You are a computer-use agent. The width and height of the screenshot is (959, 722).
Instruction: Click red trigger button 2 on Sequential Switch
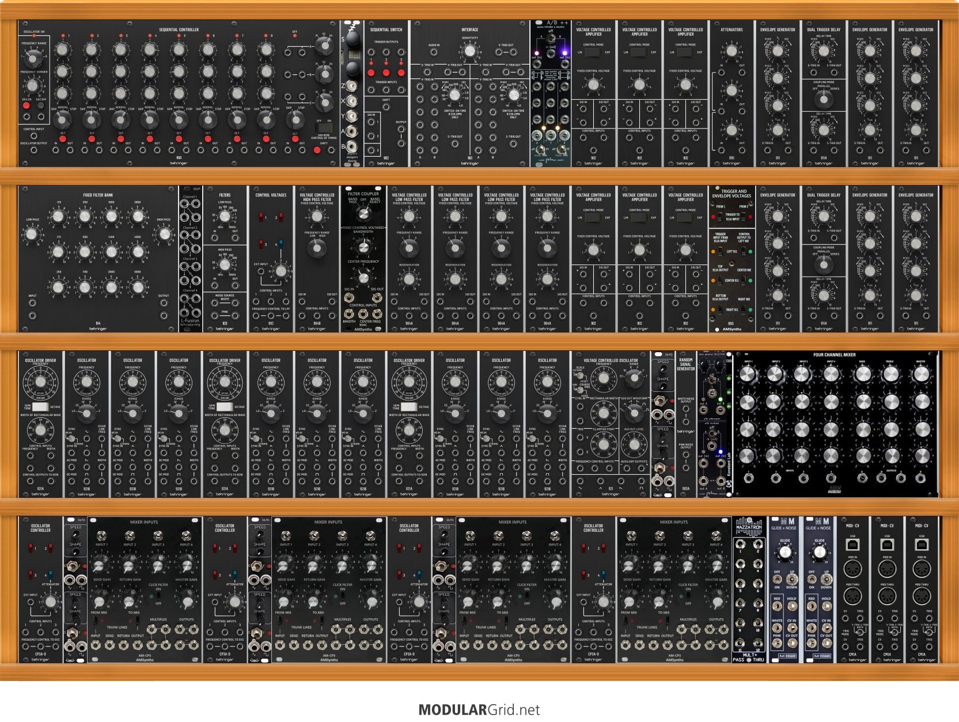click(386, 73)
